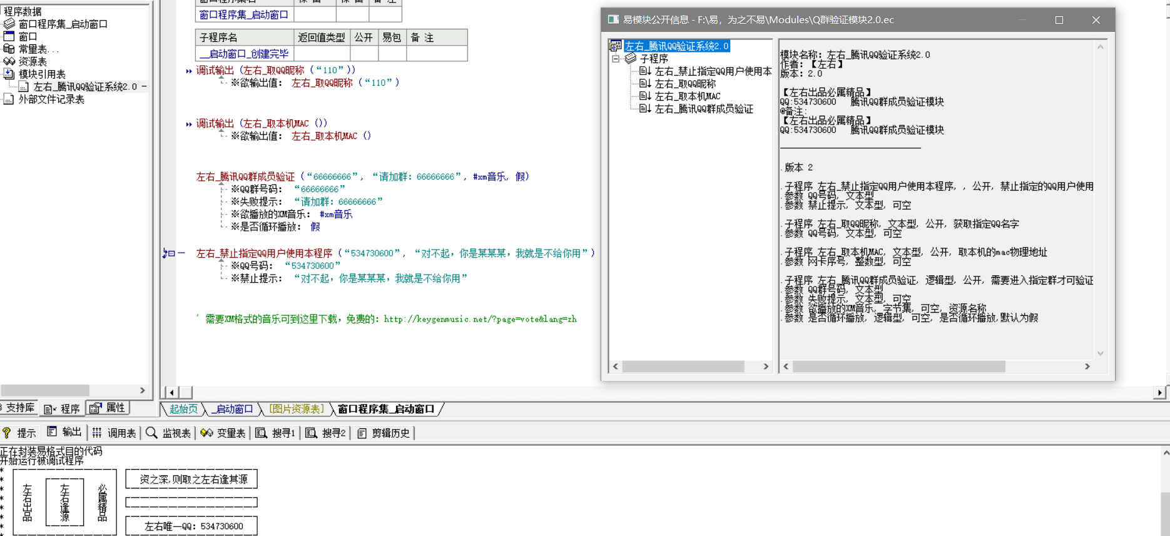Click the 提示 question mark icon
1170x536 pixels.
coord(7,433)
